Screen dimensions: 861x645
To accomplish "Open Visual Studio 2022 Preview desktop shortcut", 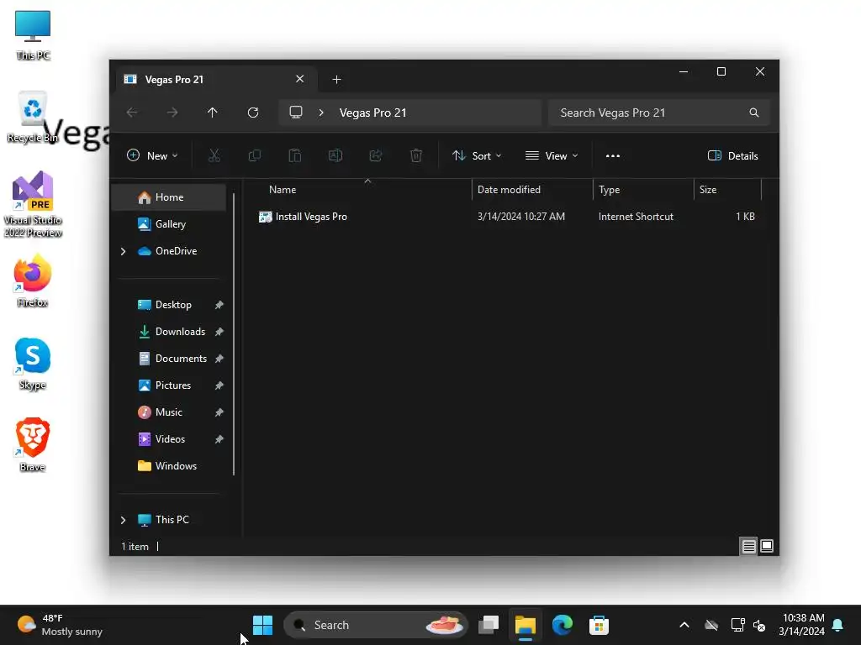I will pos(33,204).
